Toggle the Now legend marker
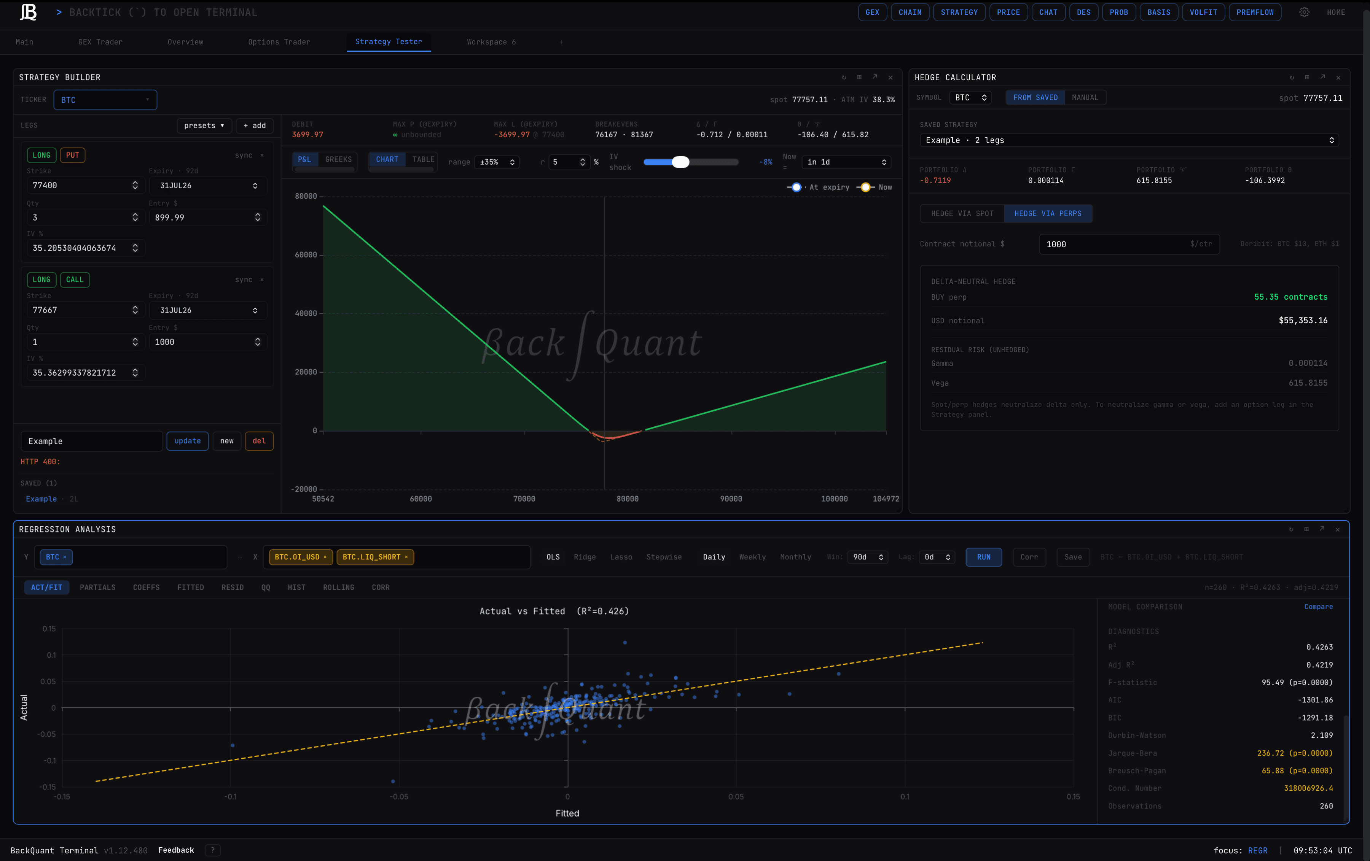 coord(865,187)
